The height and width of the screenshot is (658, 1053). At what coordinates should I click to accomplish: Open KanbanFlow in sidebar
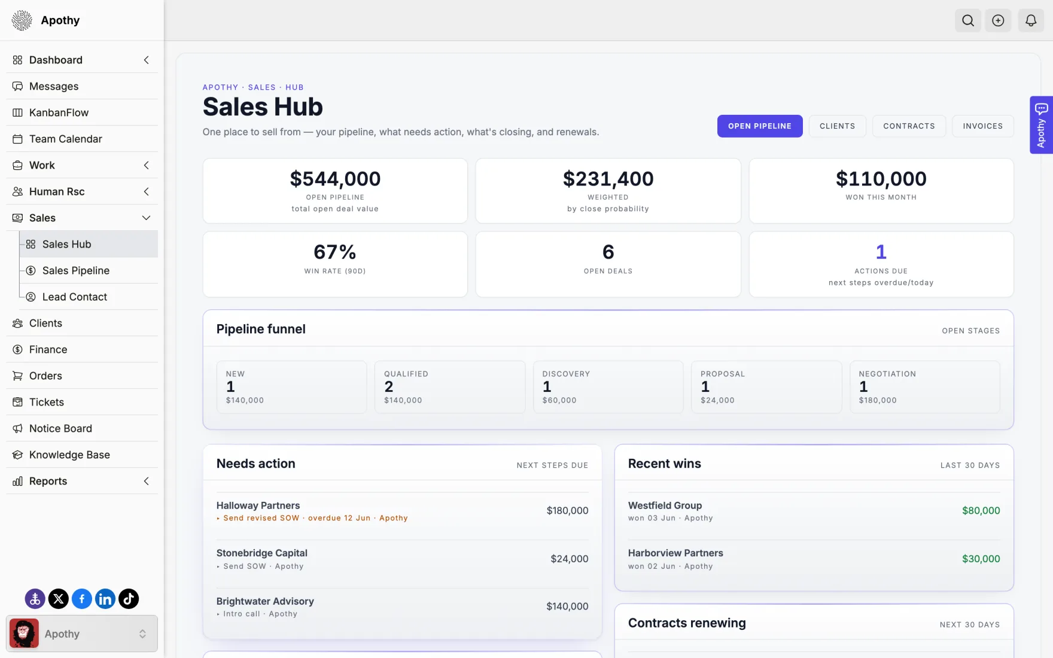82,112
